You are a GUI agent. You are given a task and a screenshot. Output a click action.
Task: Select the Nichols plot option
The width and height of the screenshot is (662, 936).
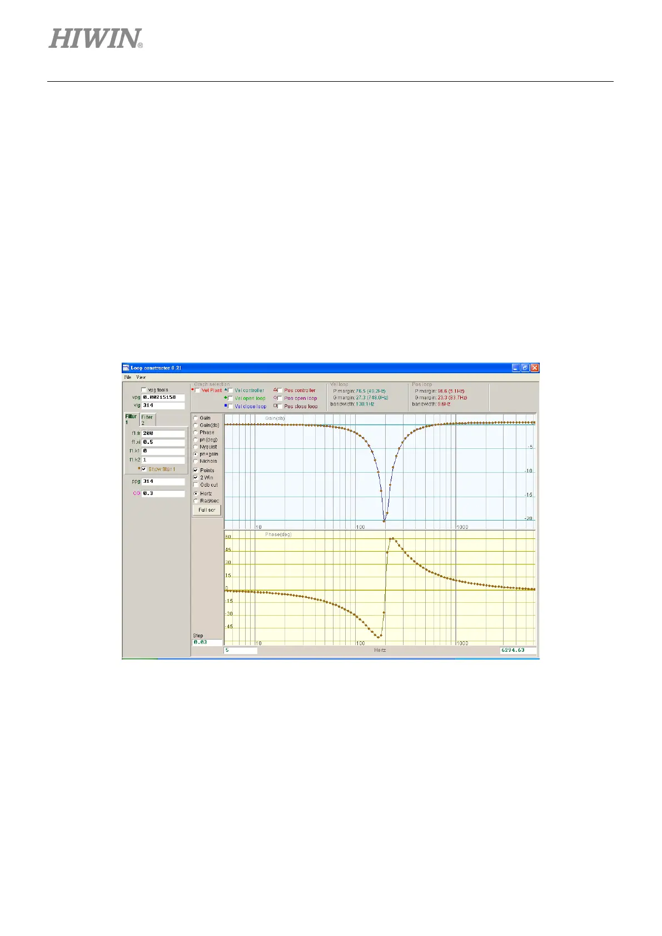(196, 461)
